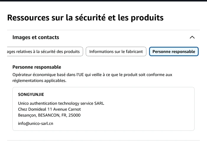Click the "Unico authentication technology service SARL" line

[61, 103]
